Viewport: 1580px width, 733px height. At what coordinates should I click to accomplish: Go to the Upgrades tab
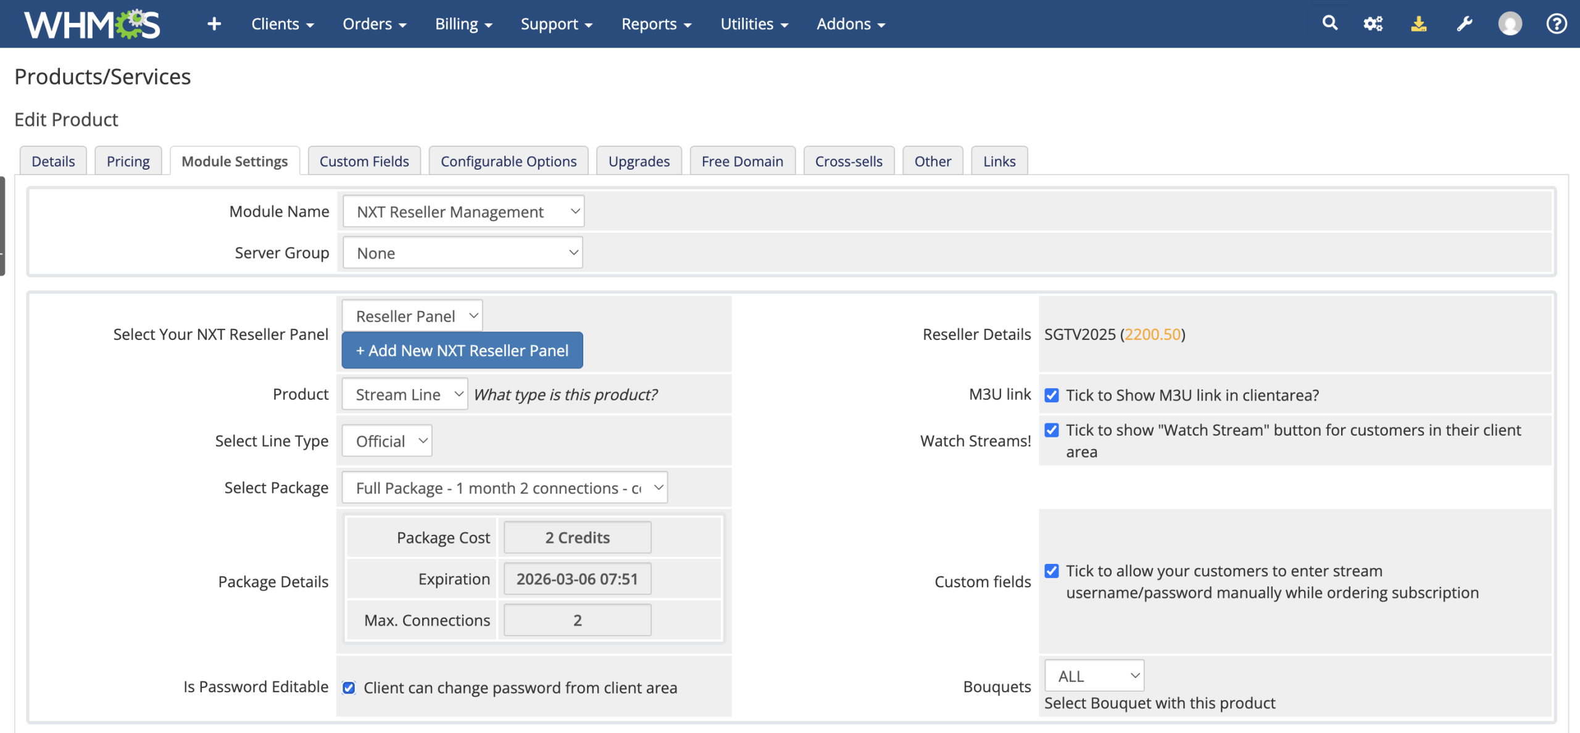click(639, 161)
